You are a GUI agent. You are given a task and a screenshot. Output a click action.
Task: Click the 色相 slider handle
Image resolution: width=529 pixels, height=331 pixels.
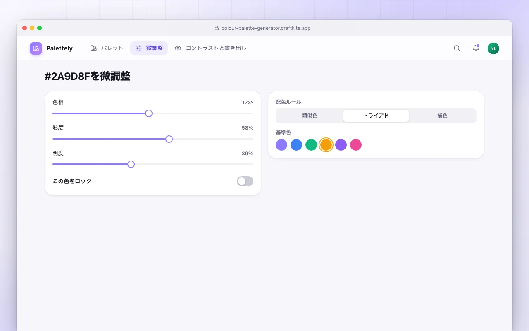pos(149,113)
